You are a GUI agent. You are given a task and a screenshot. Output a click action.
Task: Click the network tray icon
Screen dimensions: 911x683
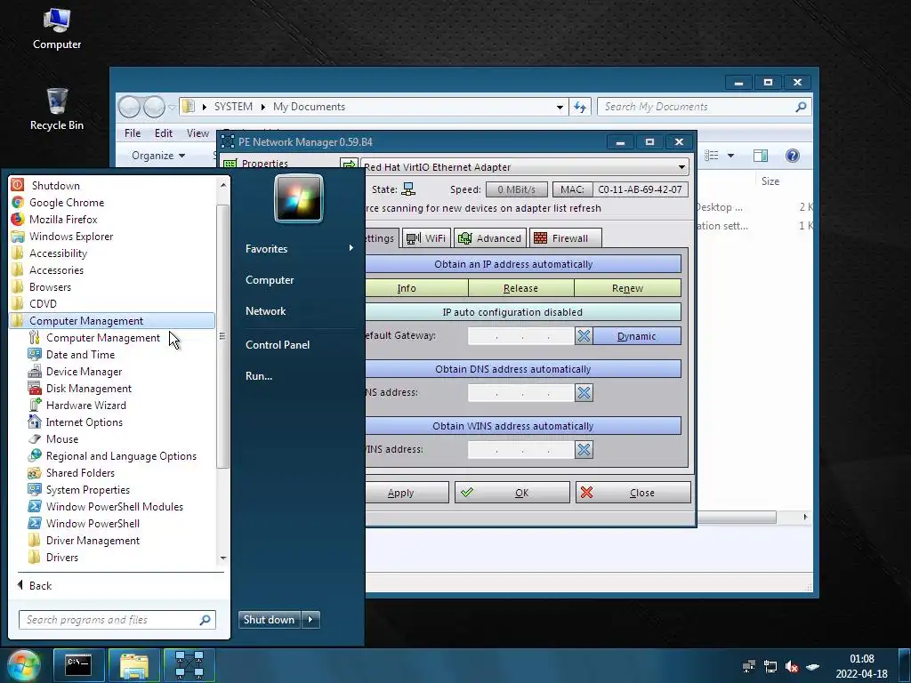(x=770, y=666)
